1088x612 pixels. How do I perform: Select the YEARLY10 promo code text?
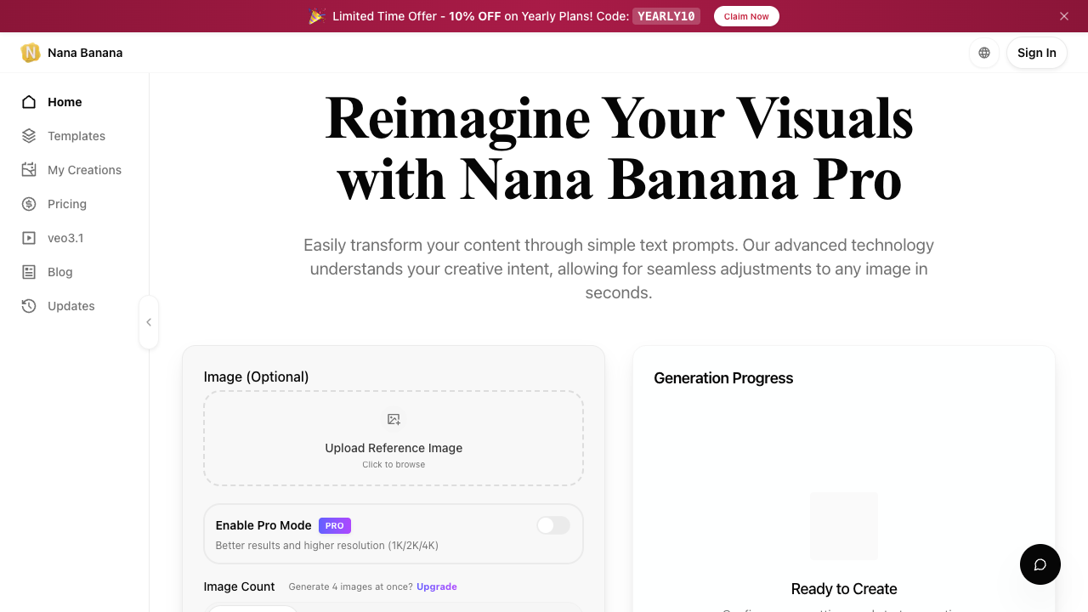(x=666, y=15)
